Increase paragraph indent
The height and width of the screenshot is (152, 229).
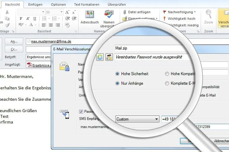74,19
